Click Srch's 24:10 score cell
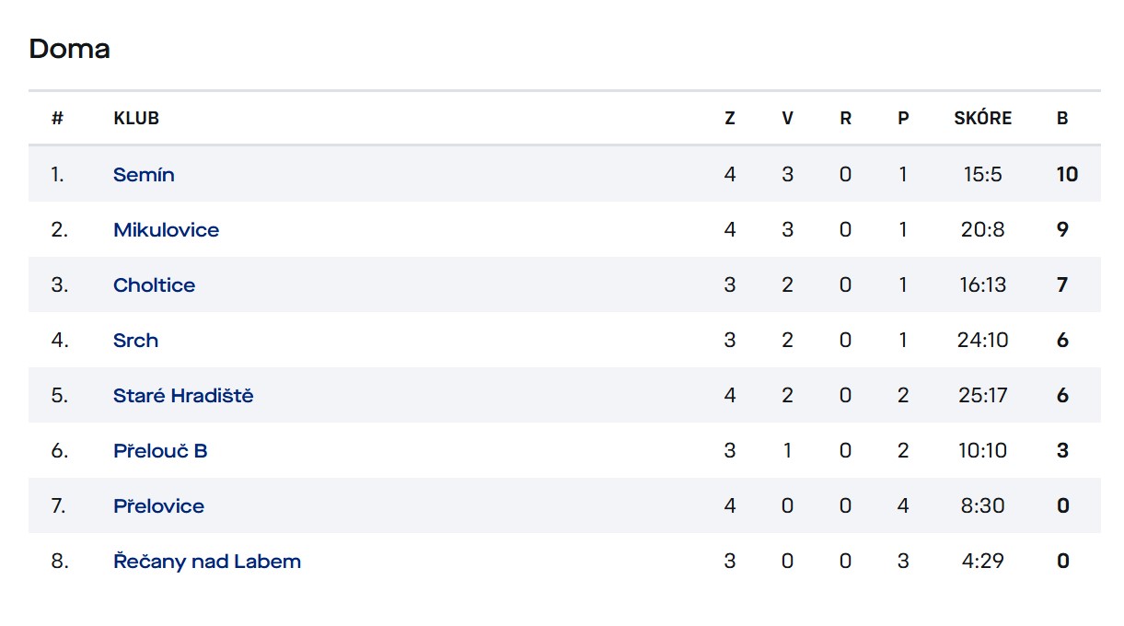This screenshot has height=626, width=1124. point(982,340)
